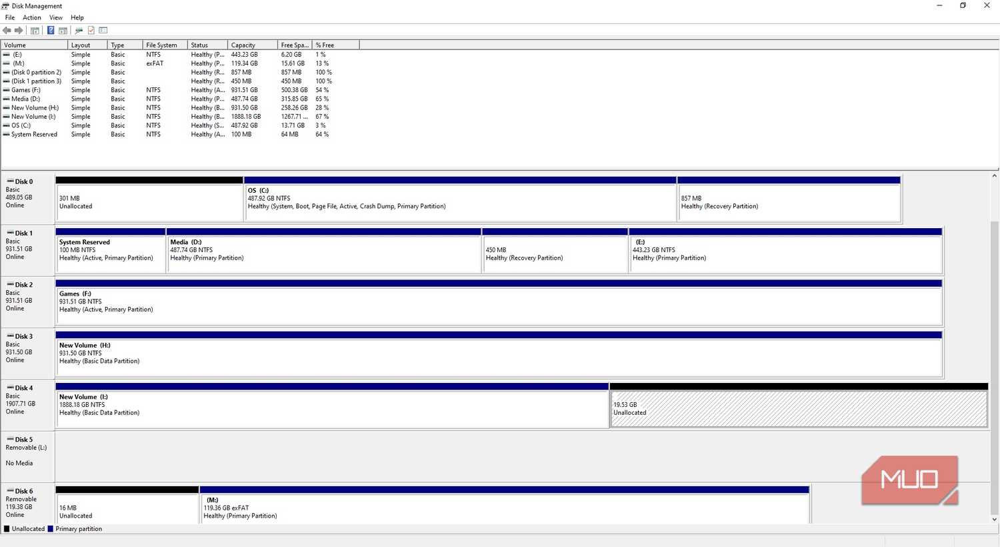The image size is (1000, 547).
Task: Select 19.53 GB Unallocated space on Disk 4
Action: coord(799,406)
